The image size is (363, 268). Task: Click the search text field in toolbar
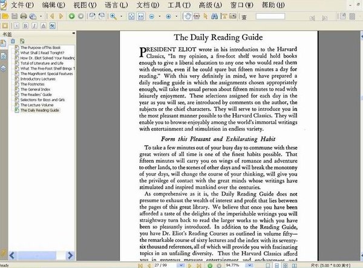click(x=270, y=16)
